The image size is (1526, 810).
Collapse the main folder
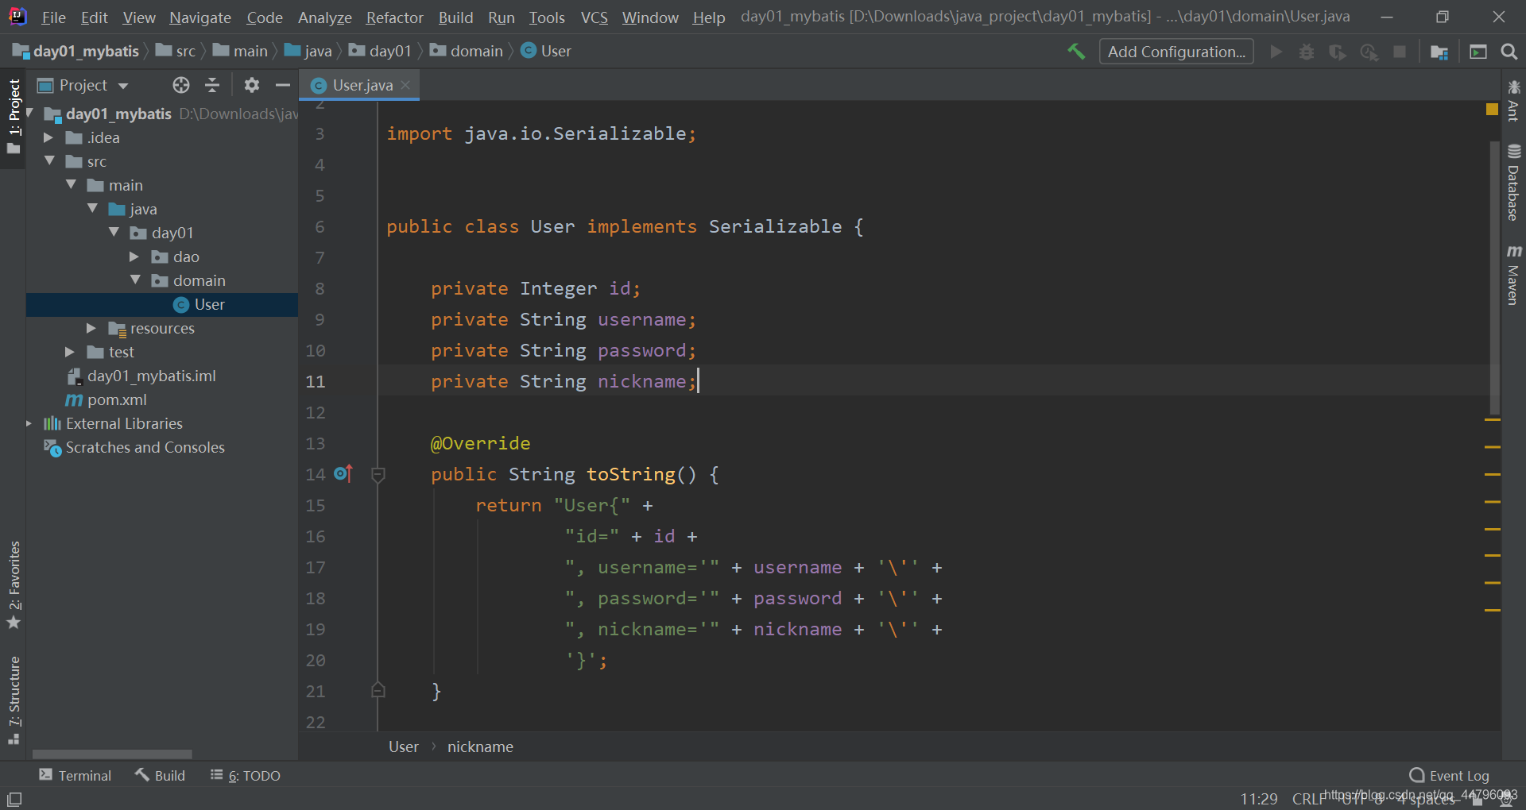pyautogui.click(x=71, y=185)
